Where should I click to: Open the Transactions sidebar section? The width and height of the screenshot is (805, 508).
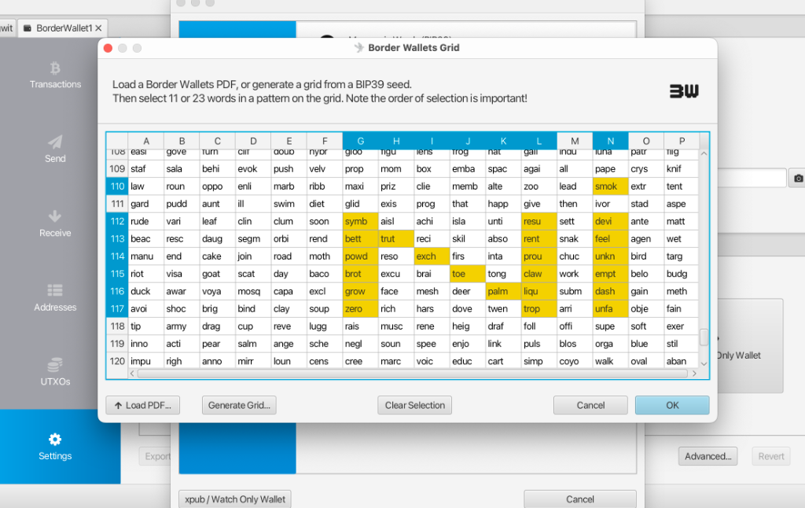[x=55, y=75]
